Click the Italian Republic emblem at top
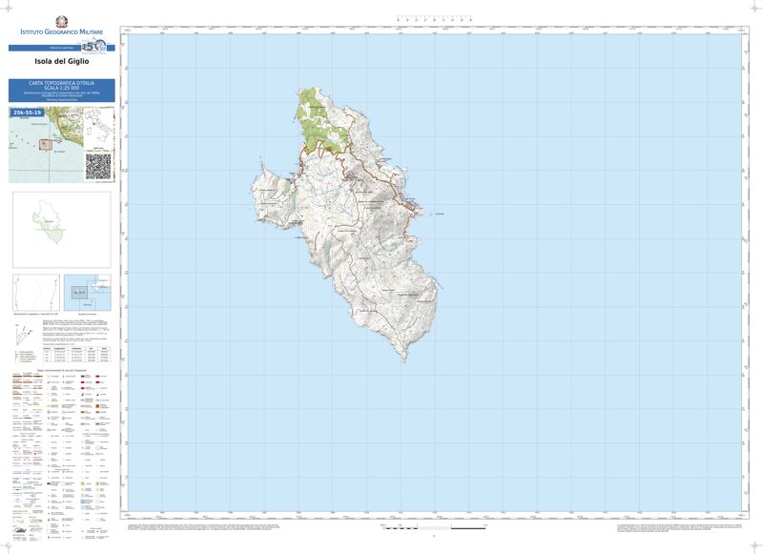This screenshot has width=763, height=554. coord(62,23)
